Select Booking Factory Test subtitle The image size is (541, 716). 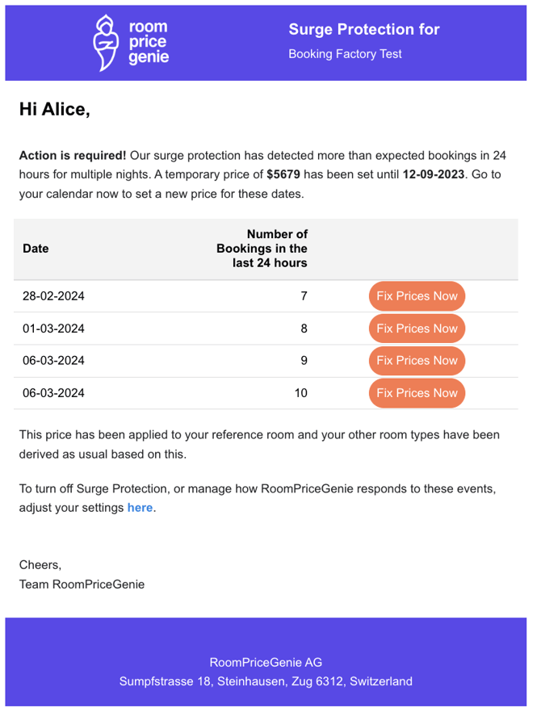[345, 54]
